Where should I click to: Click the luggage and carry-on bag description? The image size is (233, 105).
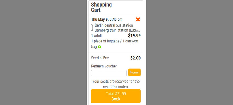(x=115, y=44)
